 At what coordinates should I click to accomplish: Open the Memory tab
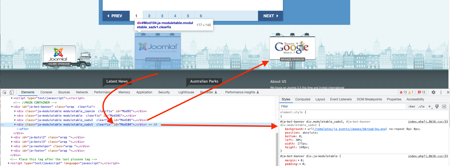pos(124,92)
